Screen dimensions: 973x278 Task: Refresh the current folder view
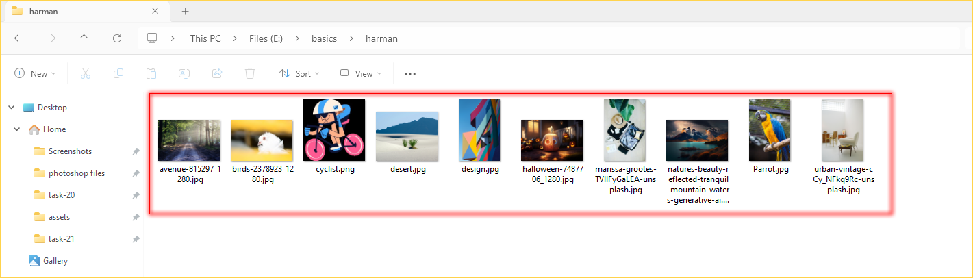[117, 38]
